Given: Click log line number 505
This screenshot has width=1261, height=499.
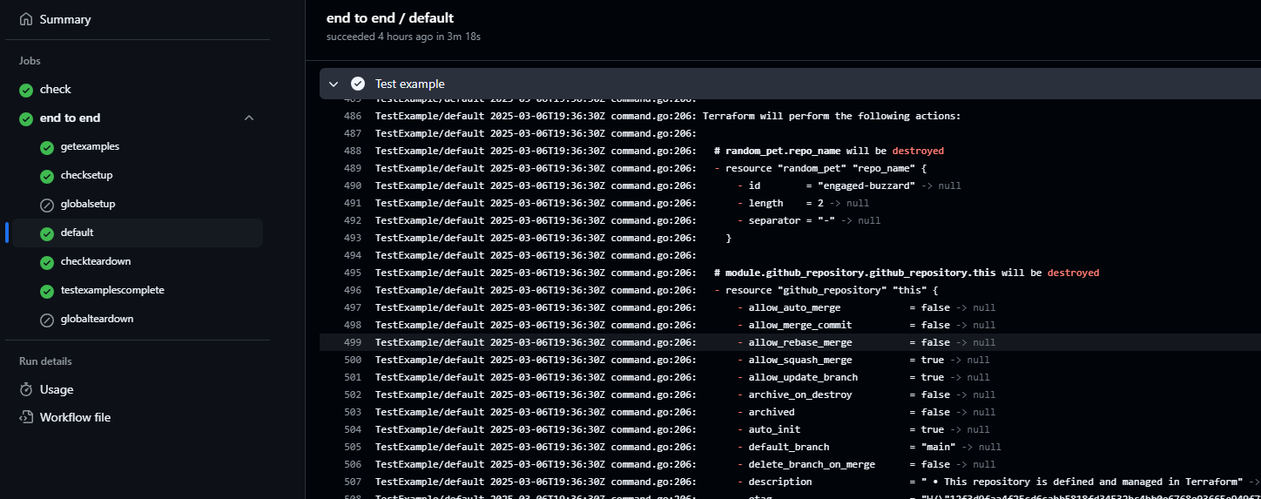Looking at the screenshot, I should pos(353,447).
